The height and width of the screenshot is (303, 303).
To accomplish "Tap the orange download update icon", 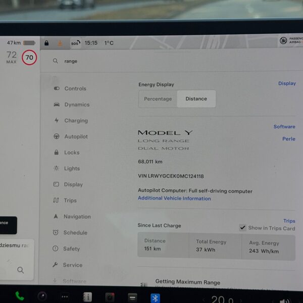I will [x=60, y=43].
